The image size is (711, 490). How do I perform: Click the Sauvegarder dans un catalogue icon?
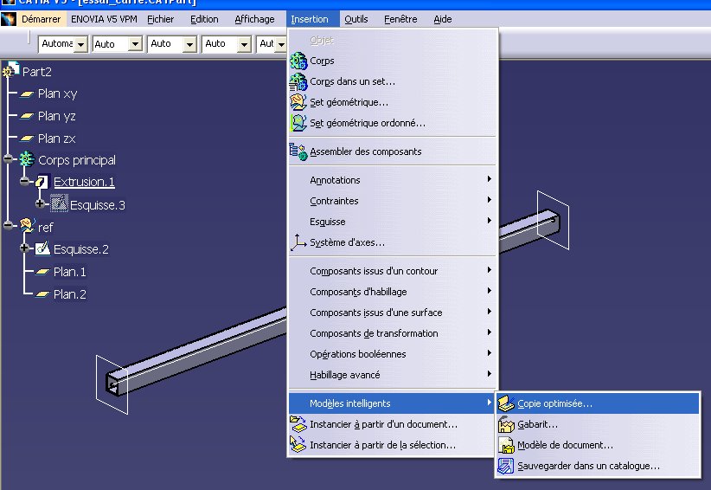click(506, 466)
